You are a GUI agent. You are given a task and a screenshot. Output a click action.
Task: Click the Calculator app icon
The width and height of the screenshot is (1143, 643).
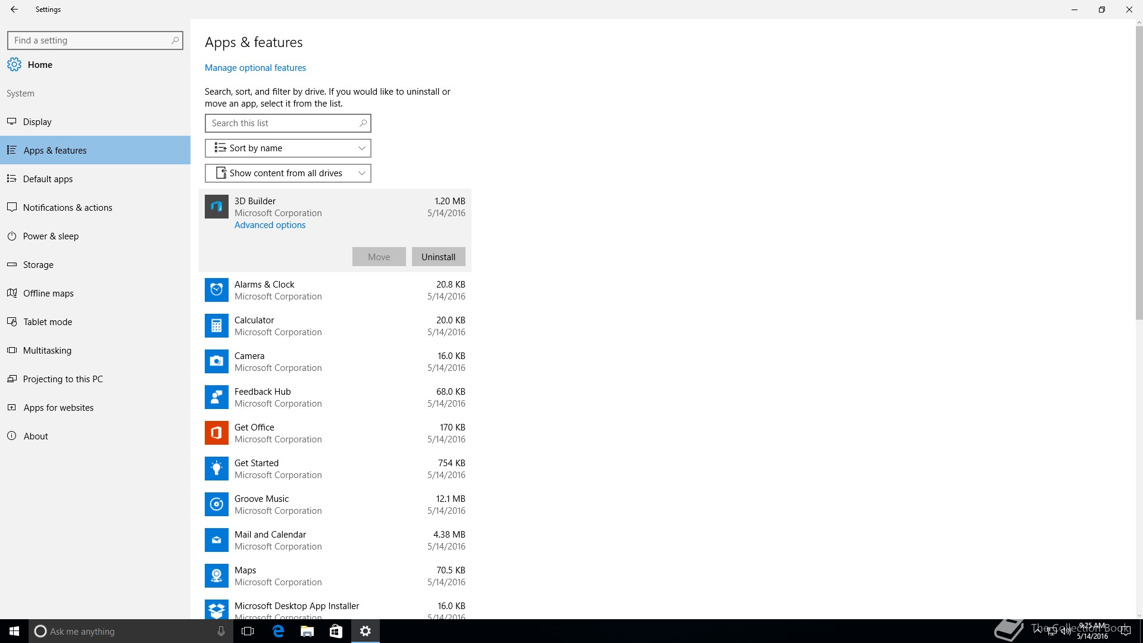coord(216,326)
